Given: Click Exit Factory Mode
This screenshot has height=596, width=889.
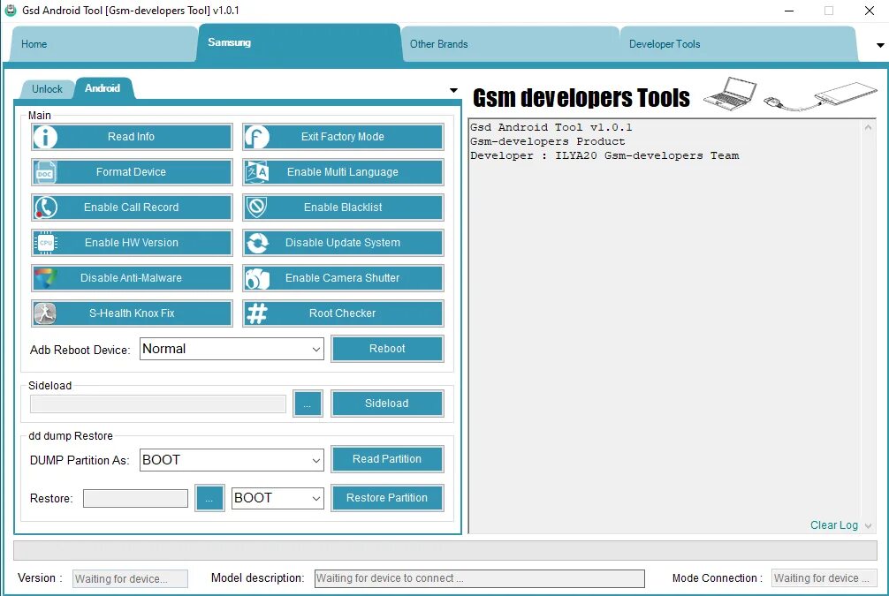Looking at the screenshot, I should 343,137.
